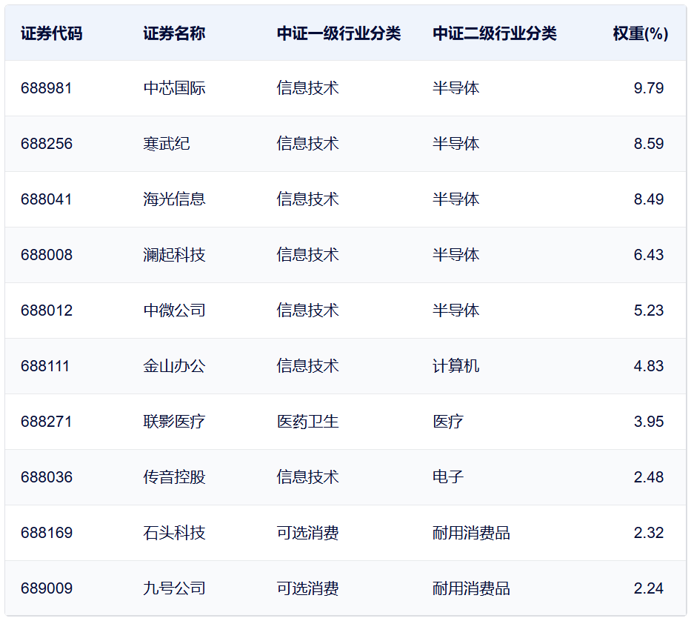Screen dimensions: 691x621
Task: Click weight value 2.48
Action: click(649, 477)
